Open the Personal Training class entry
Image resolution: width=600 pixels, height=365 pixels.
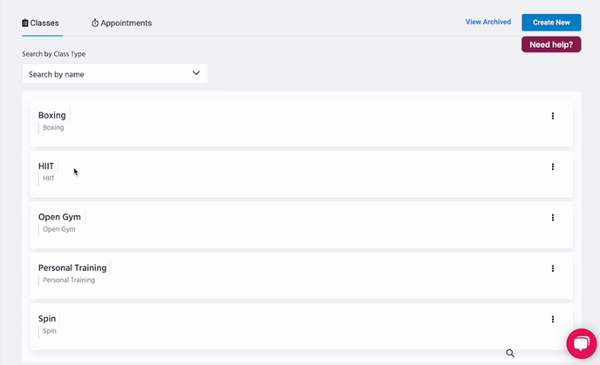coord(72,268)
